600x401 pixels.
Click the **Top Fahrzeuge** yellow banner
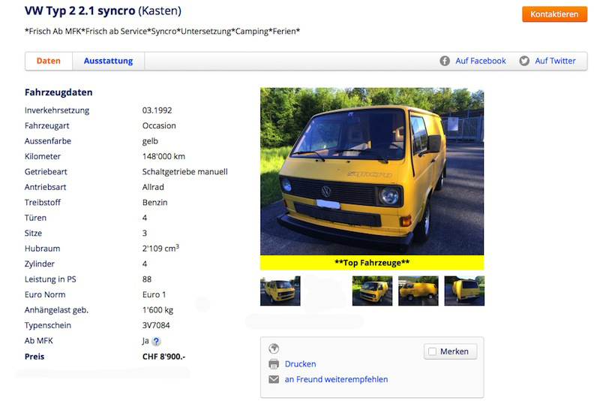372,263
